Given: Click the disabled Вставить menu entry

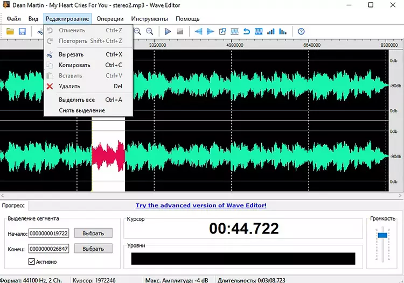Looking at the screenshot, I should pyautogui.click(x=88, y=76).
